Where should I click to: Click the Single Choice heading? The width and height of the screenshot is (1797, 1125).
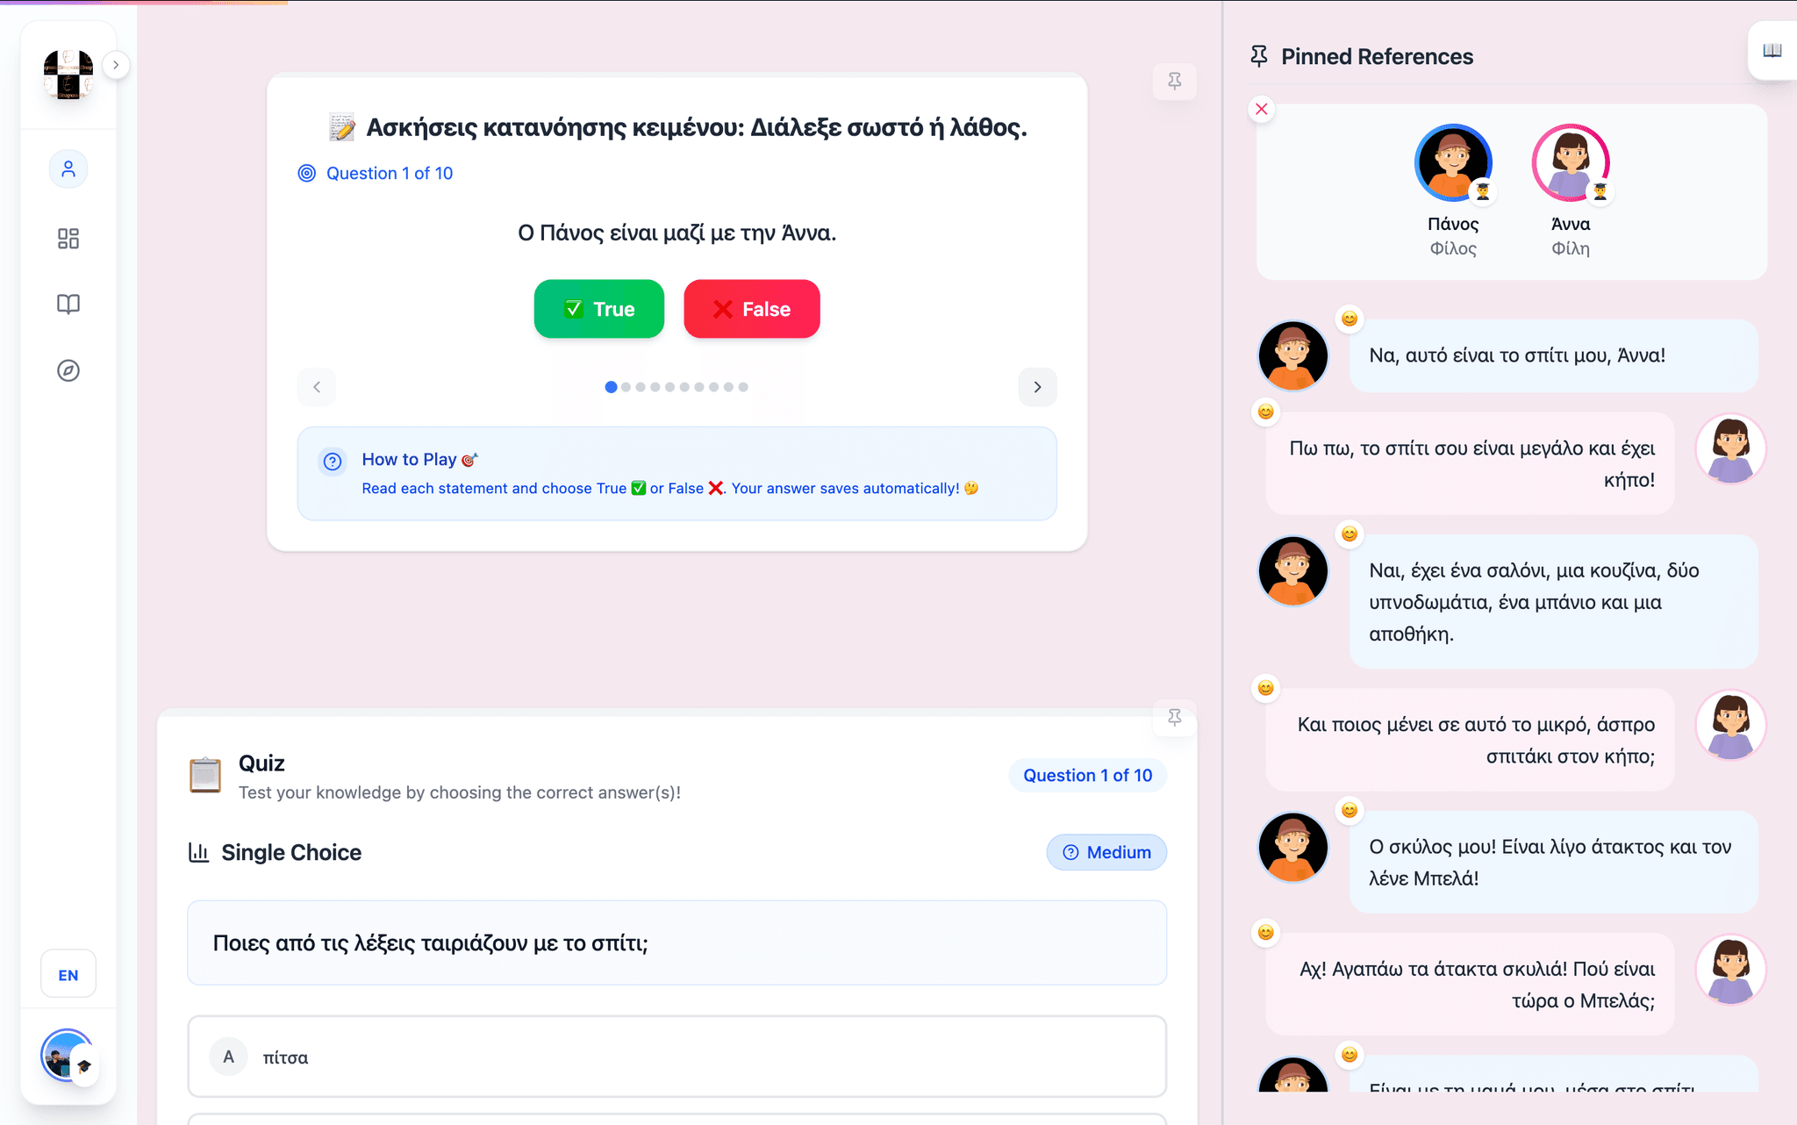point(291,852)
